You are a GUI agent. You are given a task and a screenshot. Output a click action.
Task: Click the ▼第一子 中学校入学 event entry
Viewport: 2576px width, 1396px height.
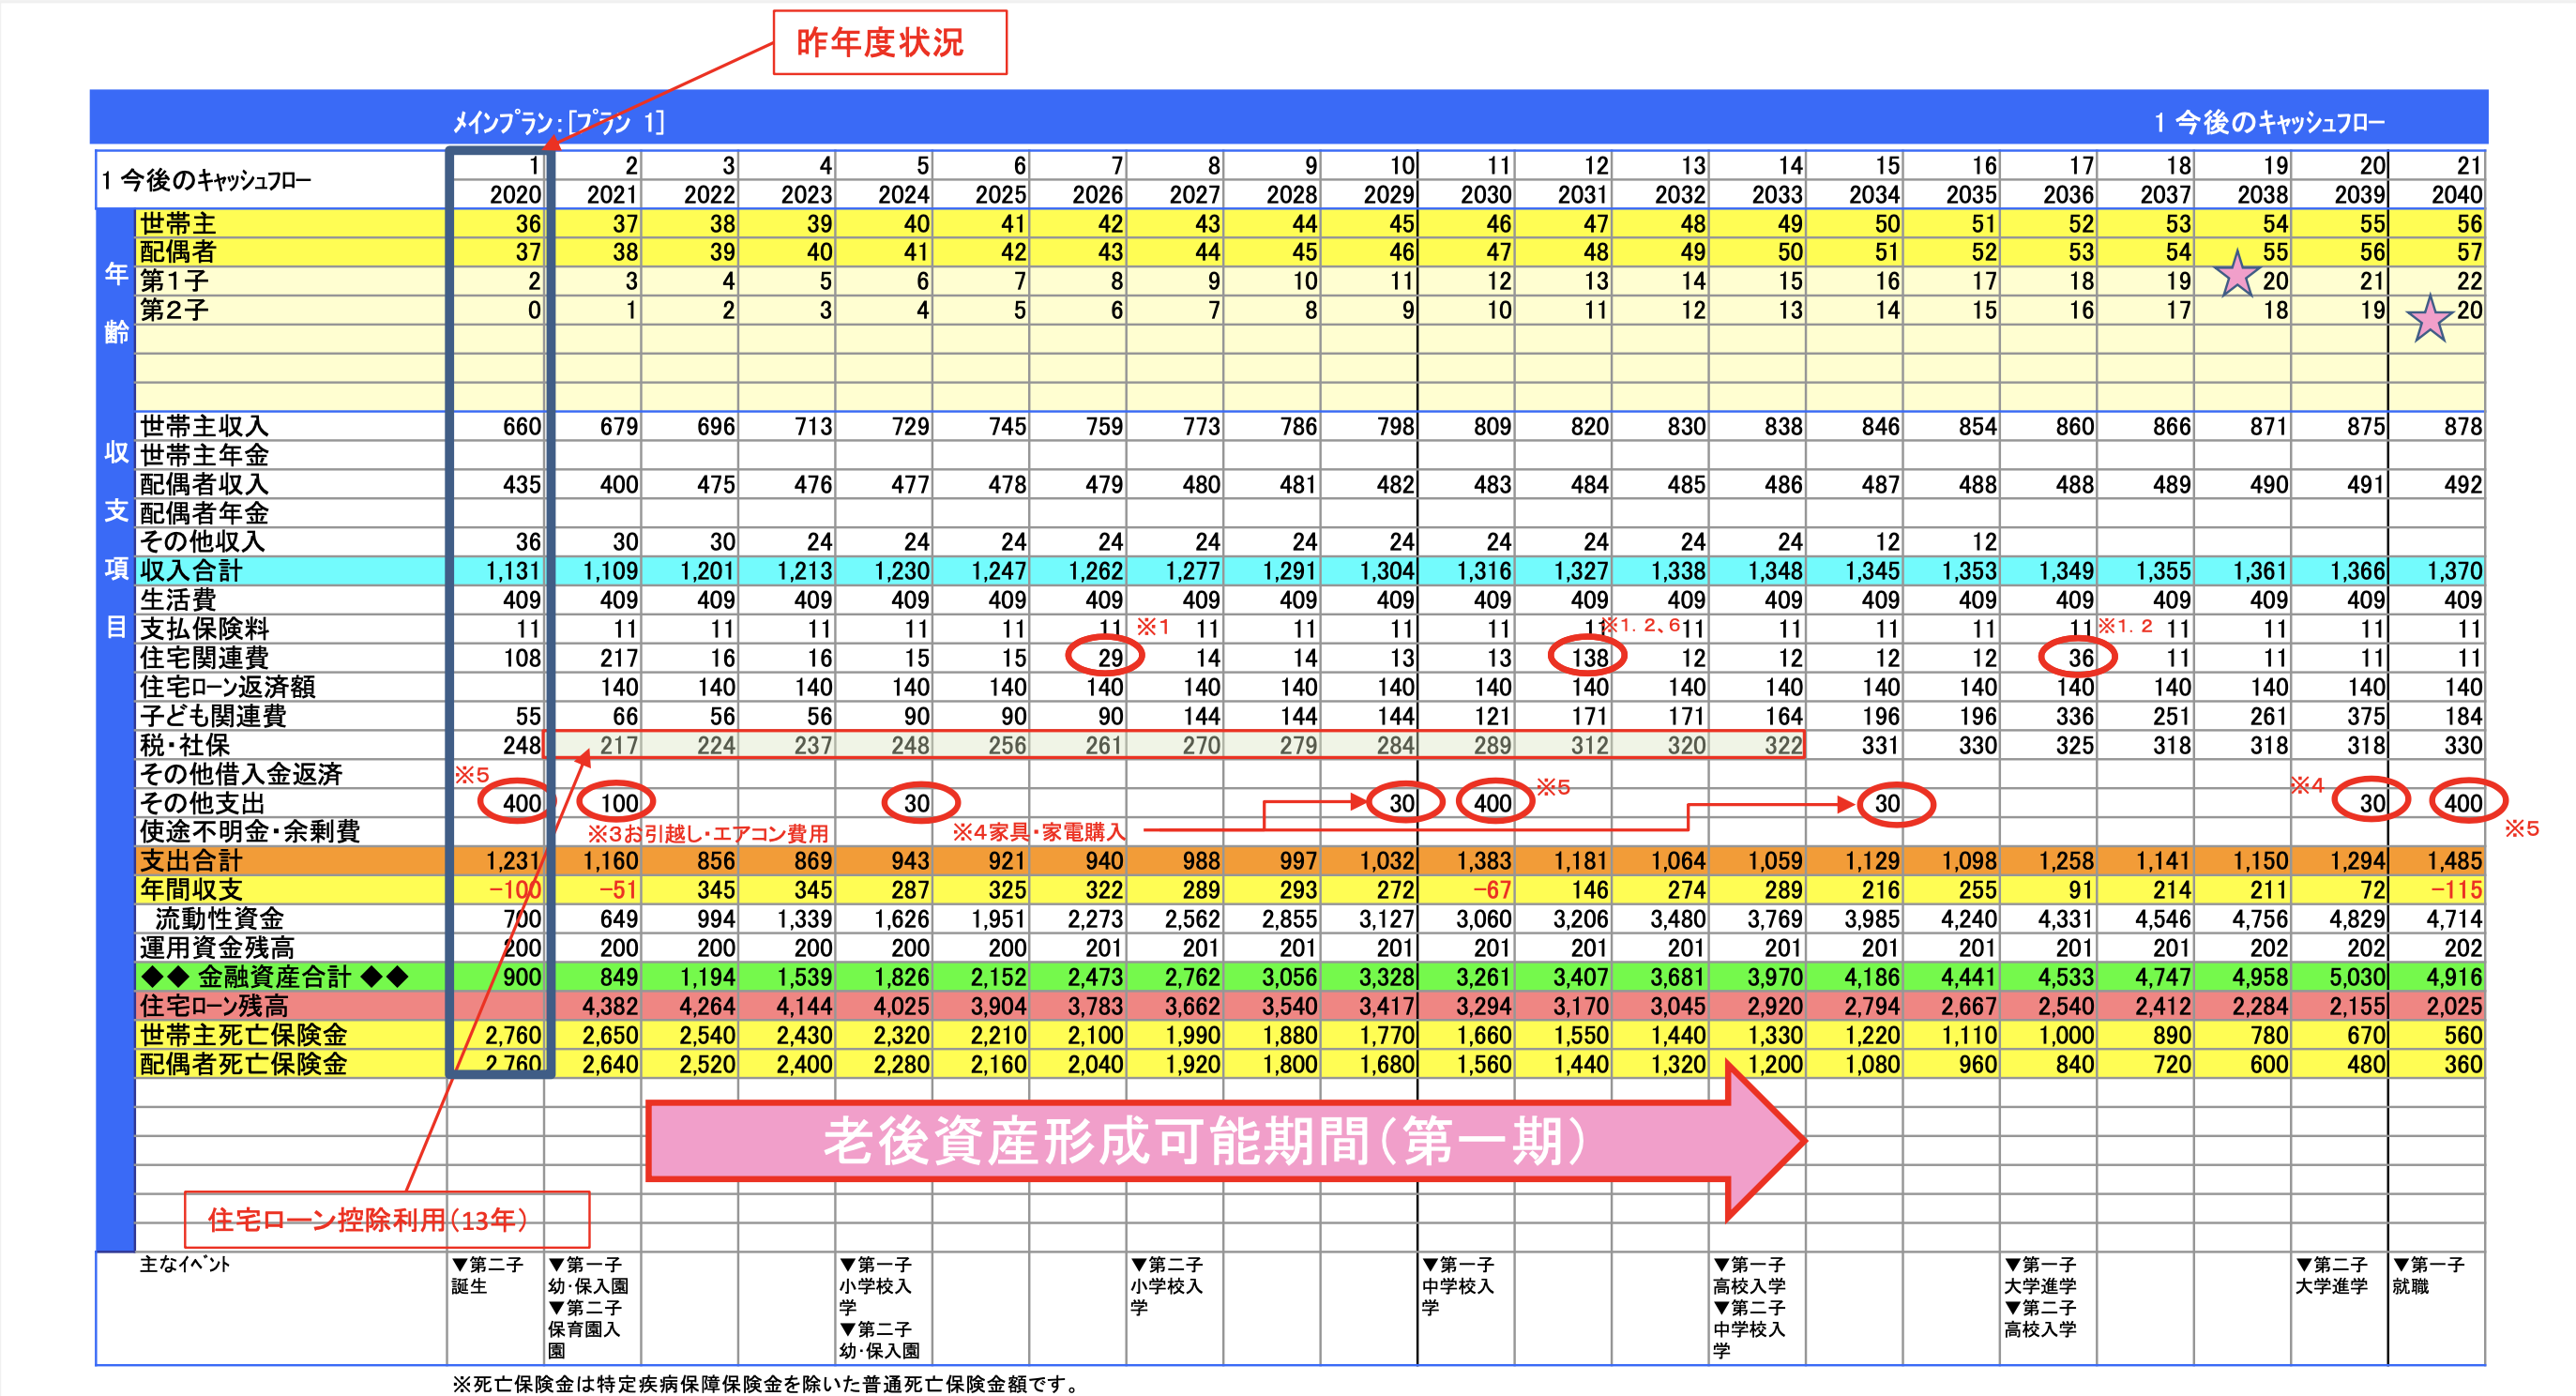[x=1458, y=1286]
